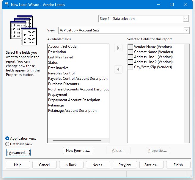This screenshot has width=195, height=180.
Task: Toggle the box beside City/State/Zip (Vendors)
Action: point(130,67)
